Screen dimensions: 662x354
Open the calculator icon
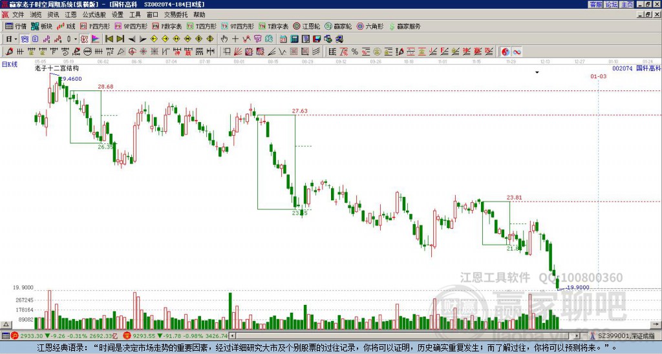294,39
